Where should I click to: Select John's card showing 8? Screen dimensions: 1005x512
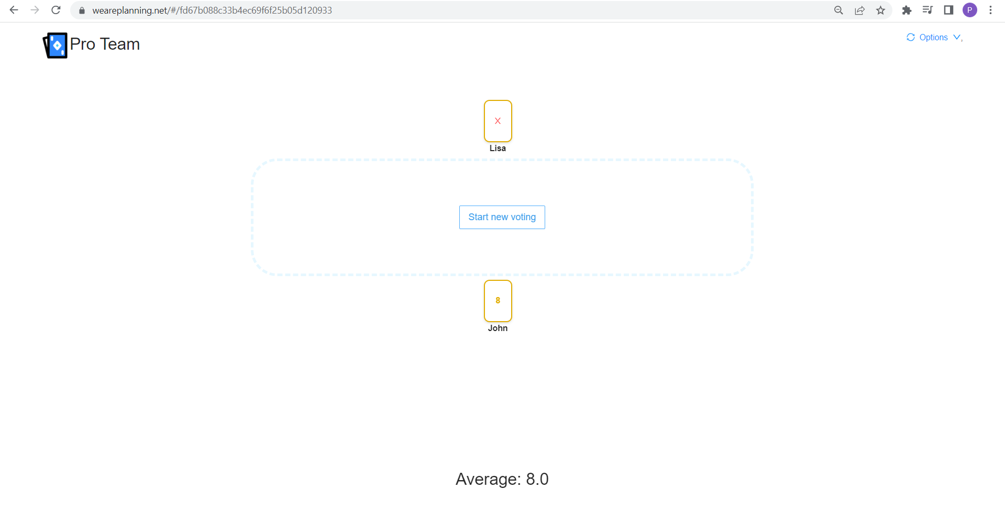[x=498, y=301]
